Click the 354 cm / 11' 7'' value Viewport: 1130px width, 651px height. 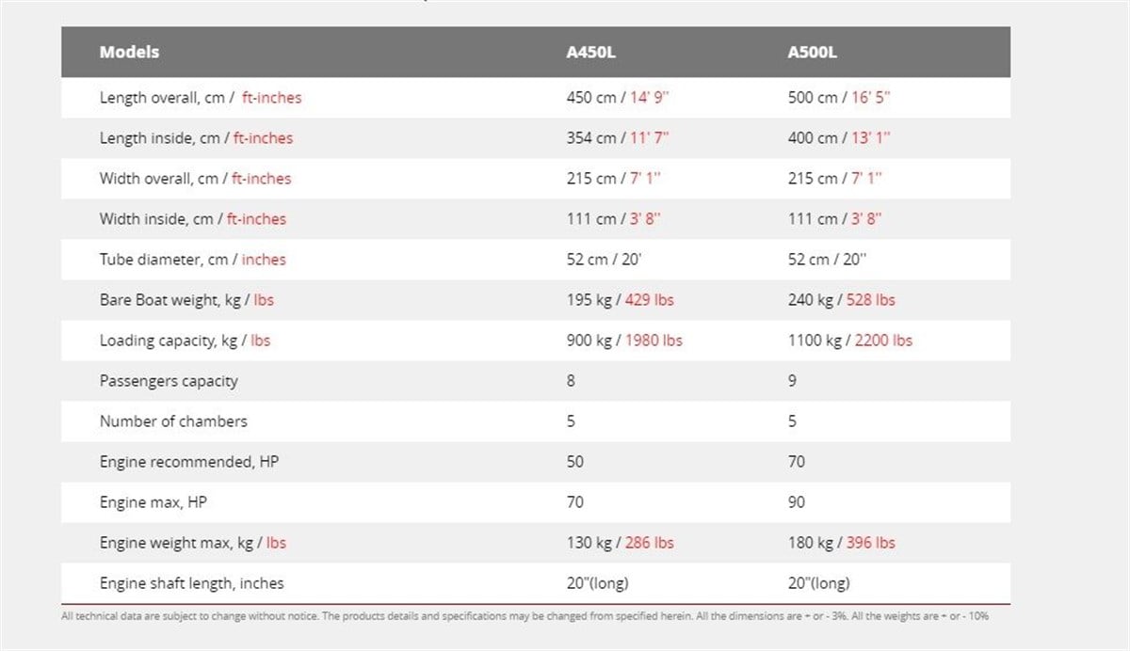tap(618, 138)
